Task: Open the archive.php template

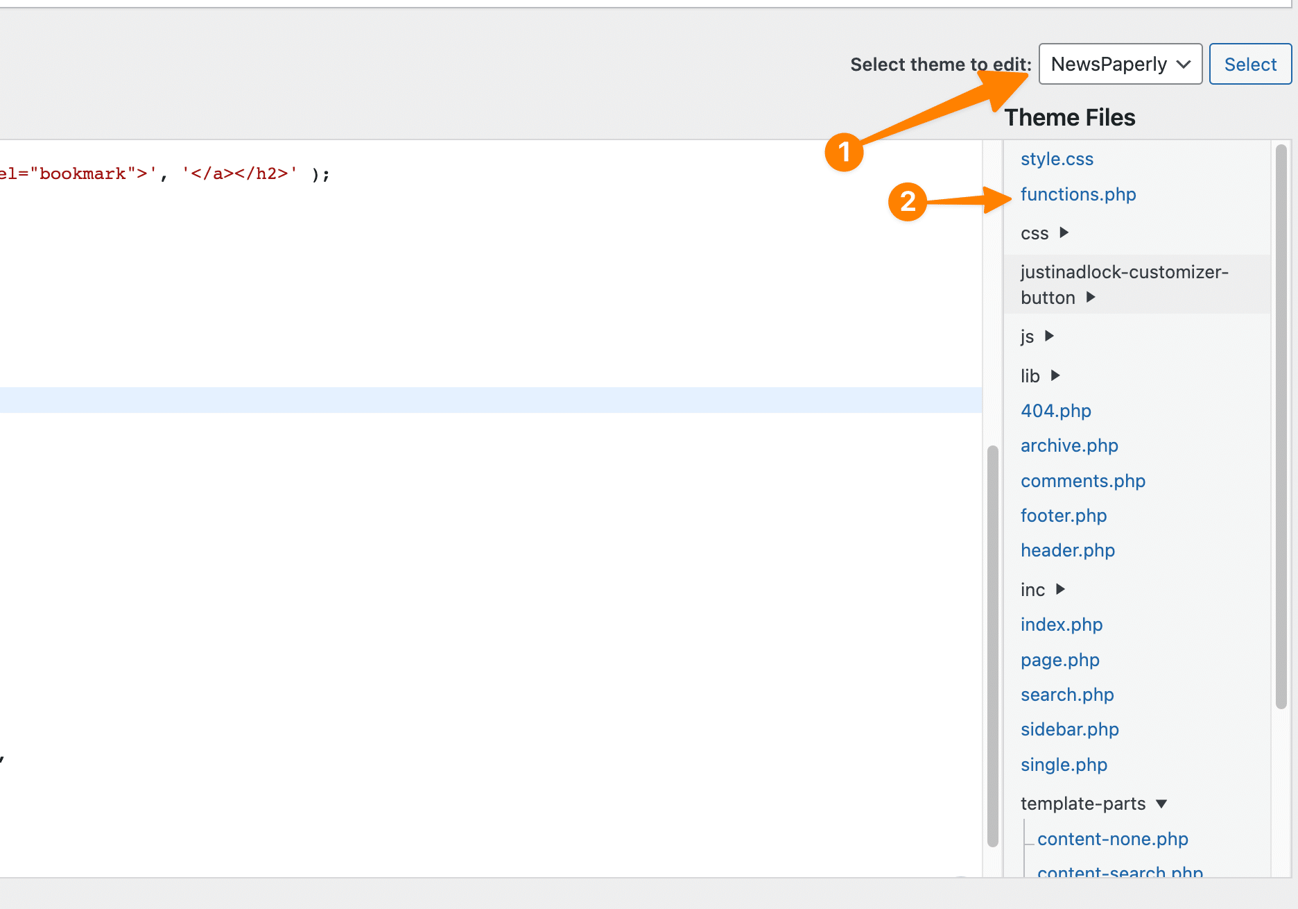Action: (x=1068, y=445)
